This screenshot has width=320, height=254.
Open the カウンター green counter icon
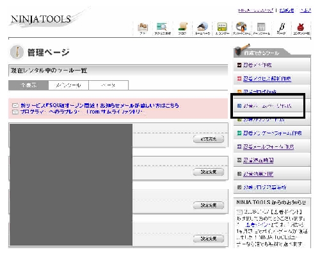222,28
